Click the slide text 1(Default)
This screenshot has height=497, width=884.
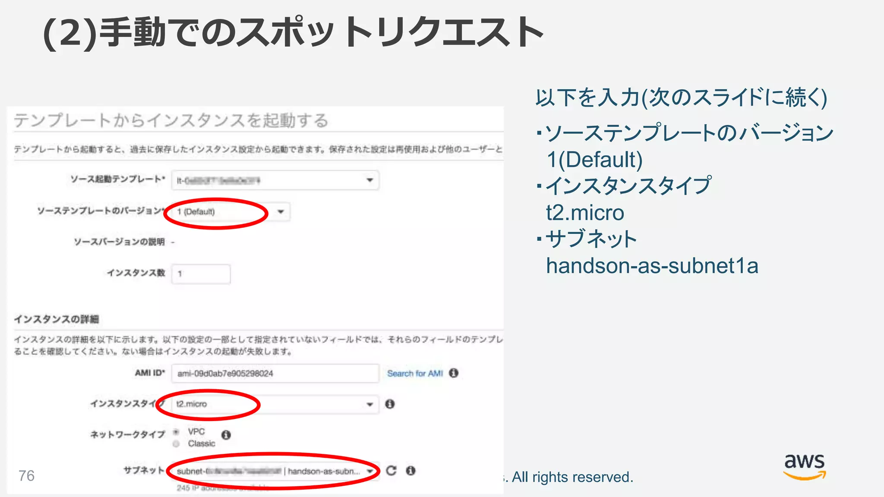pos(594,160)
